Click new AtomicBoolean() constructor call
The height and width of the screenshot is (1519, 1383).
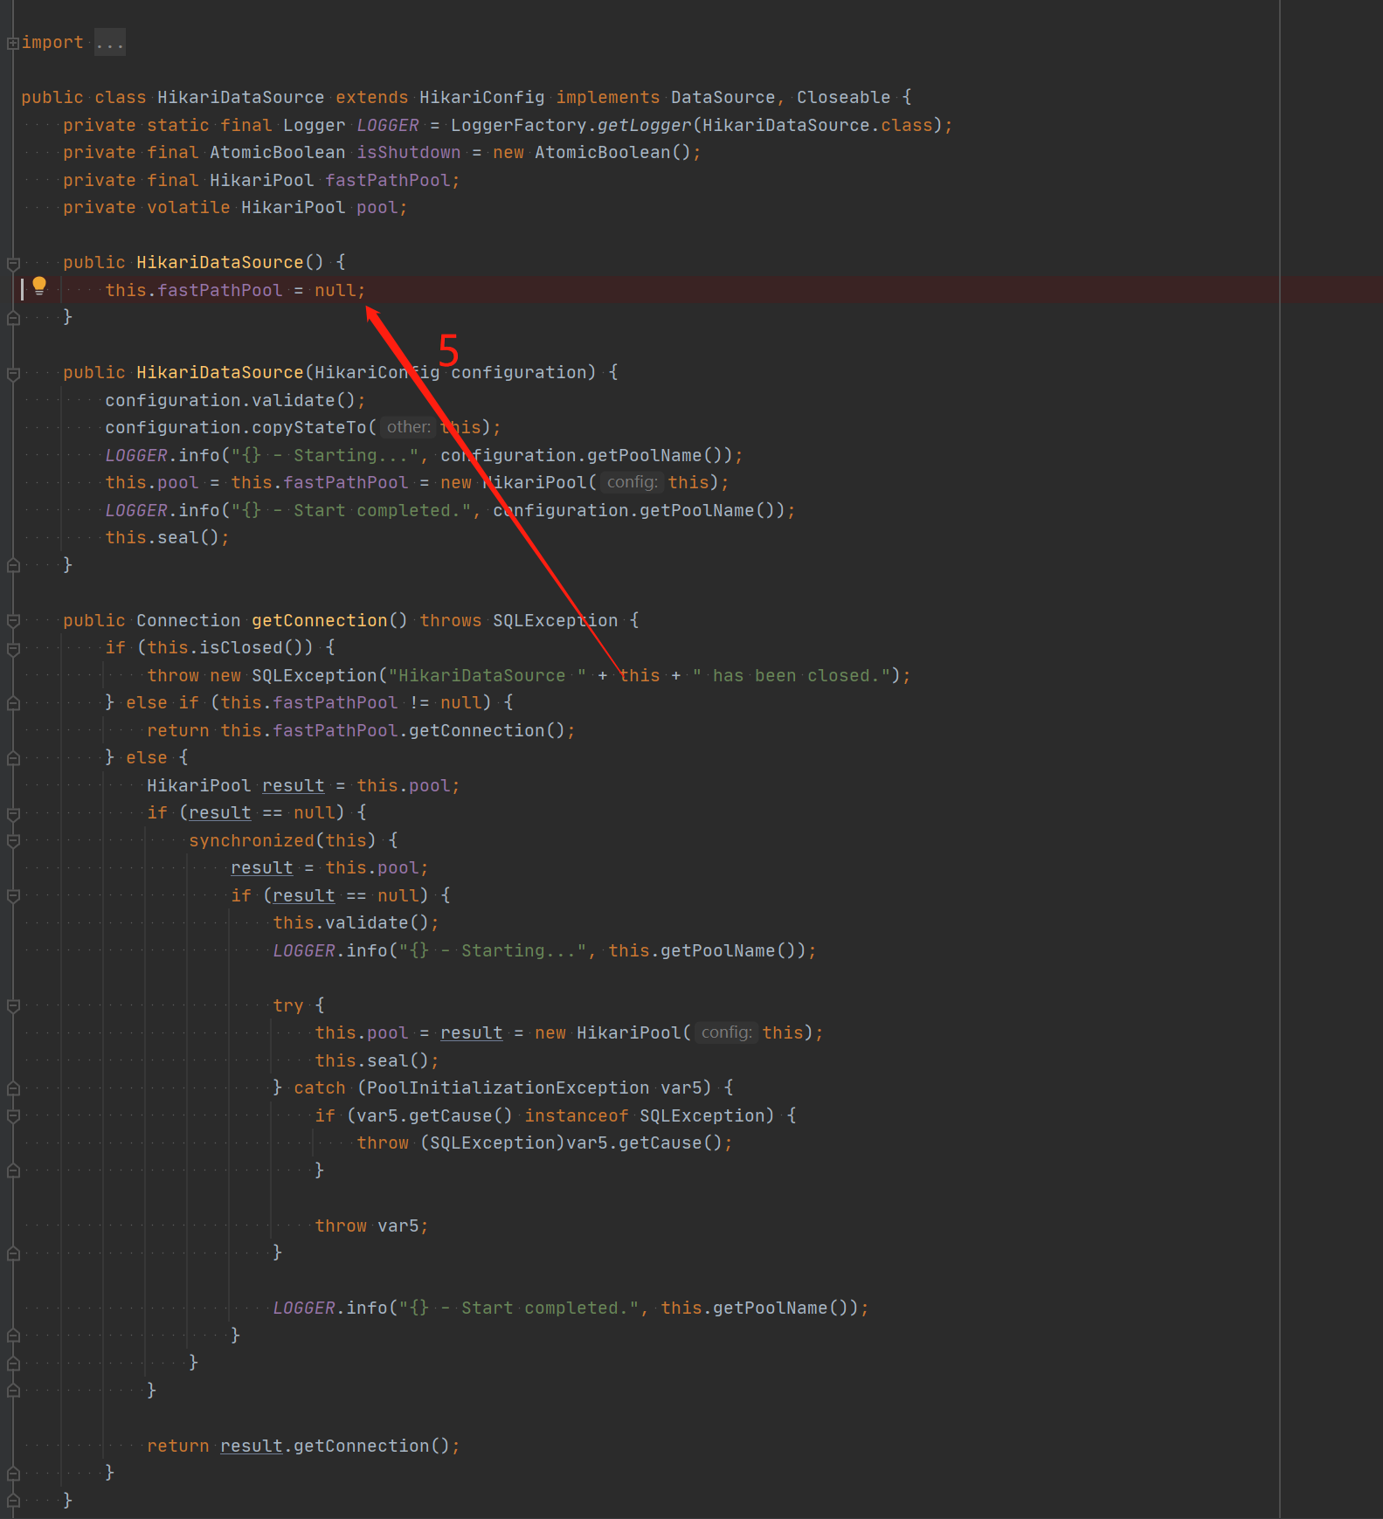click(597, 152)
